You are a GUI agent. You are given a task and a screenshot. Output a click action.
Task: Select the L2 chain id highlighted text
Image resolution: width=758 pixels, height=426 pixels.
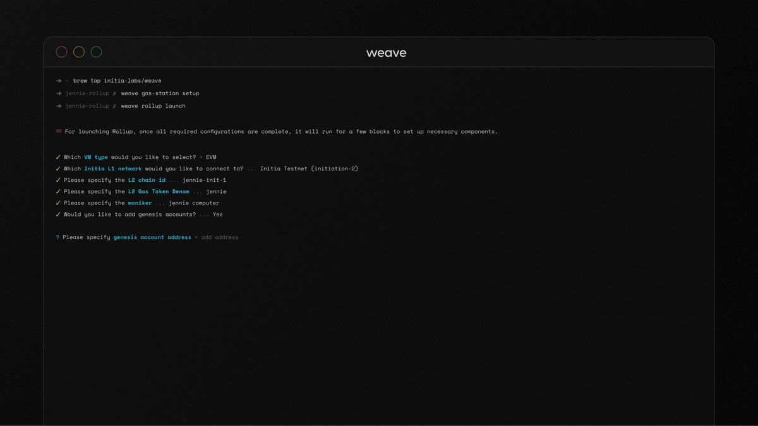[x=147, y=180]
